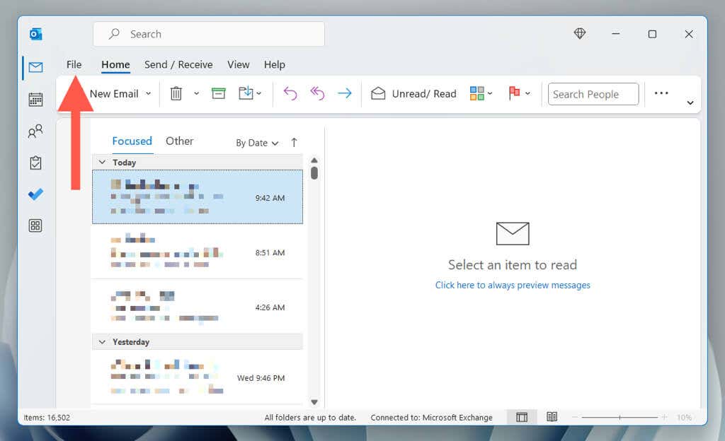Toggle Unread/Read status of message
The width and height of the screenshot is (725, 441).
click(414, 94)
